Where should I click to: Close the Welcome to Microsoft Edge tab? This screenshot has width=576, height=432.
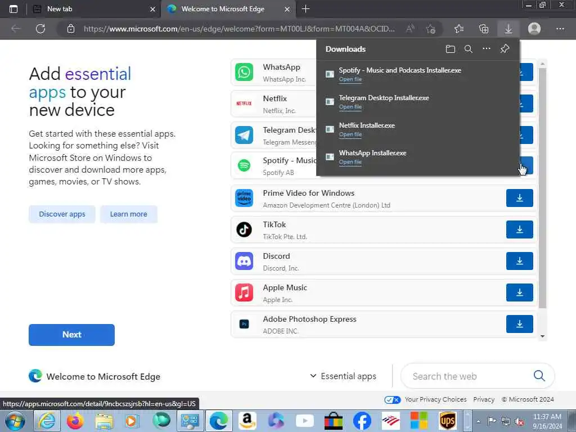pos(287,10)
